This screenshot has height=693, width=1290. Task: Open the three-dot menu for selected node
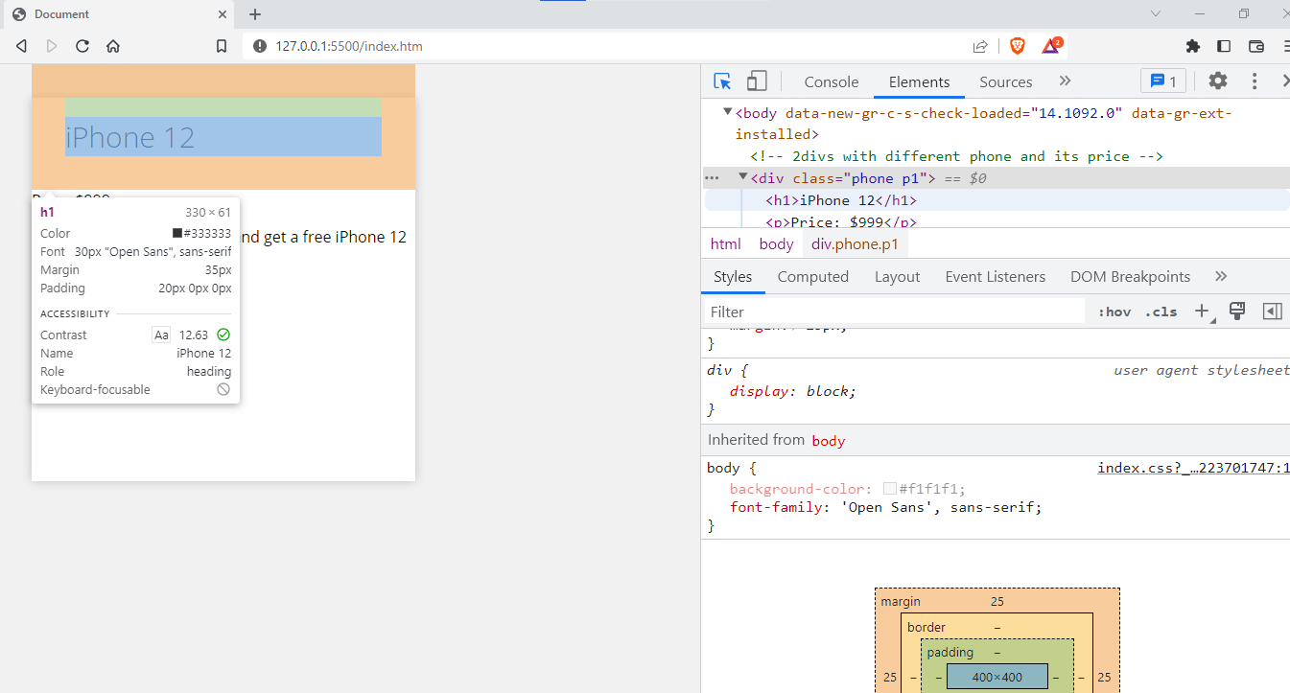pyautogui.click(x=712, y=178)
